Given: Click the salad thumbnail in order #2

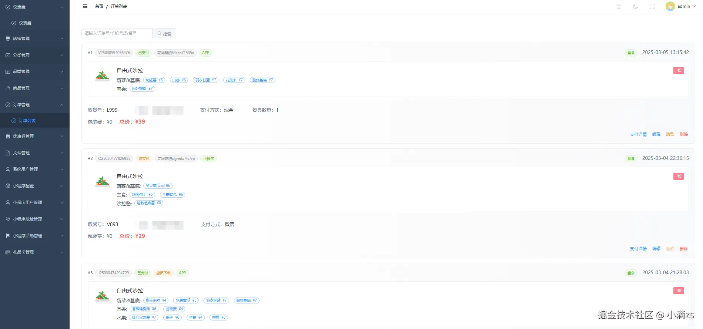Looking at the screenshot, I should coord(103,181).
